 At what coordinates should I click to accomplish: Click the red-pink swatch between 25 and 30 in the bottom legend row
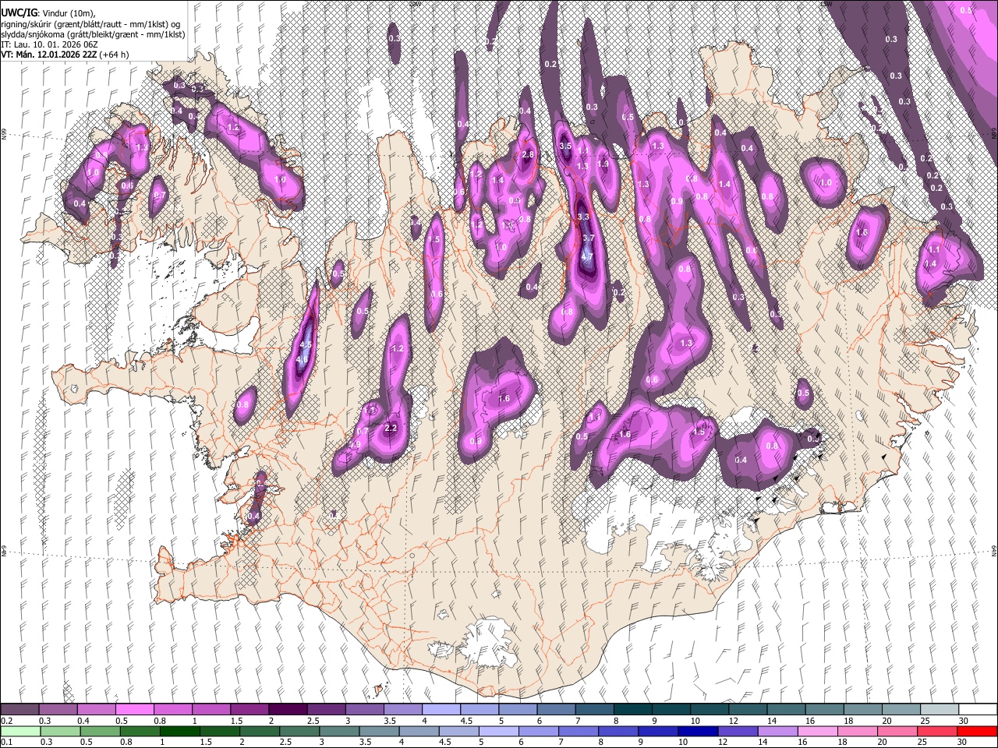tap(939, 731)
